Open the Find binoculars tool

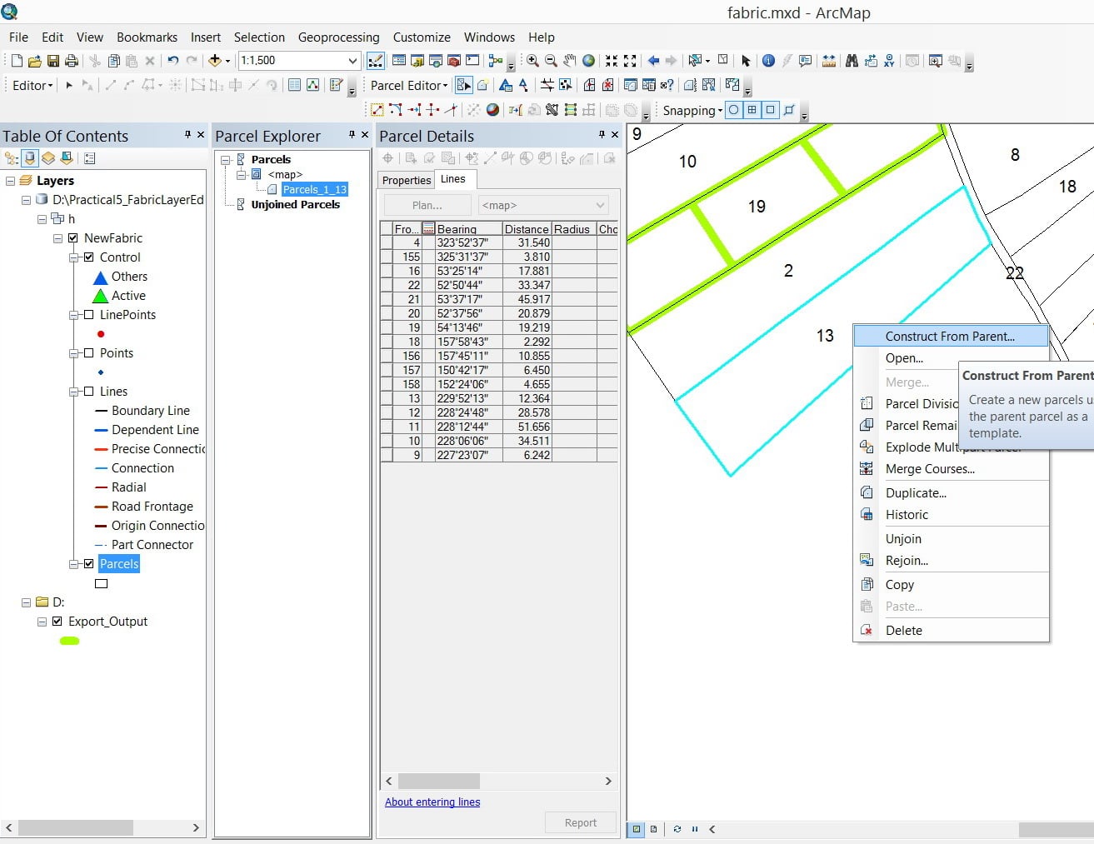coord(852,61)
